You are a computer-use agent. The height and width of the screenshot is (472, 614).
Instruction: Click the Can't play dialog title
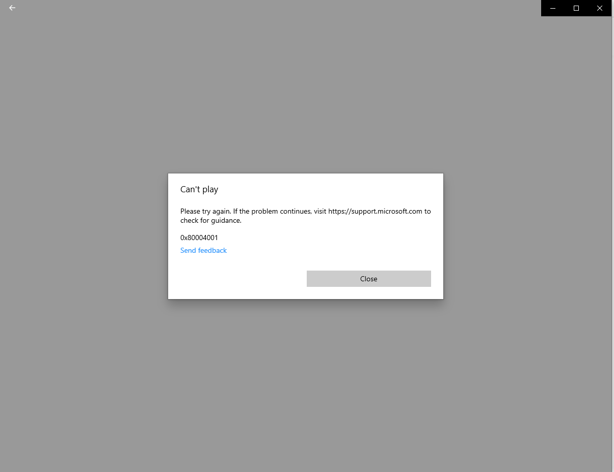[199, 189]
